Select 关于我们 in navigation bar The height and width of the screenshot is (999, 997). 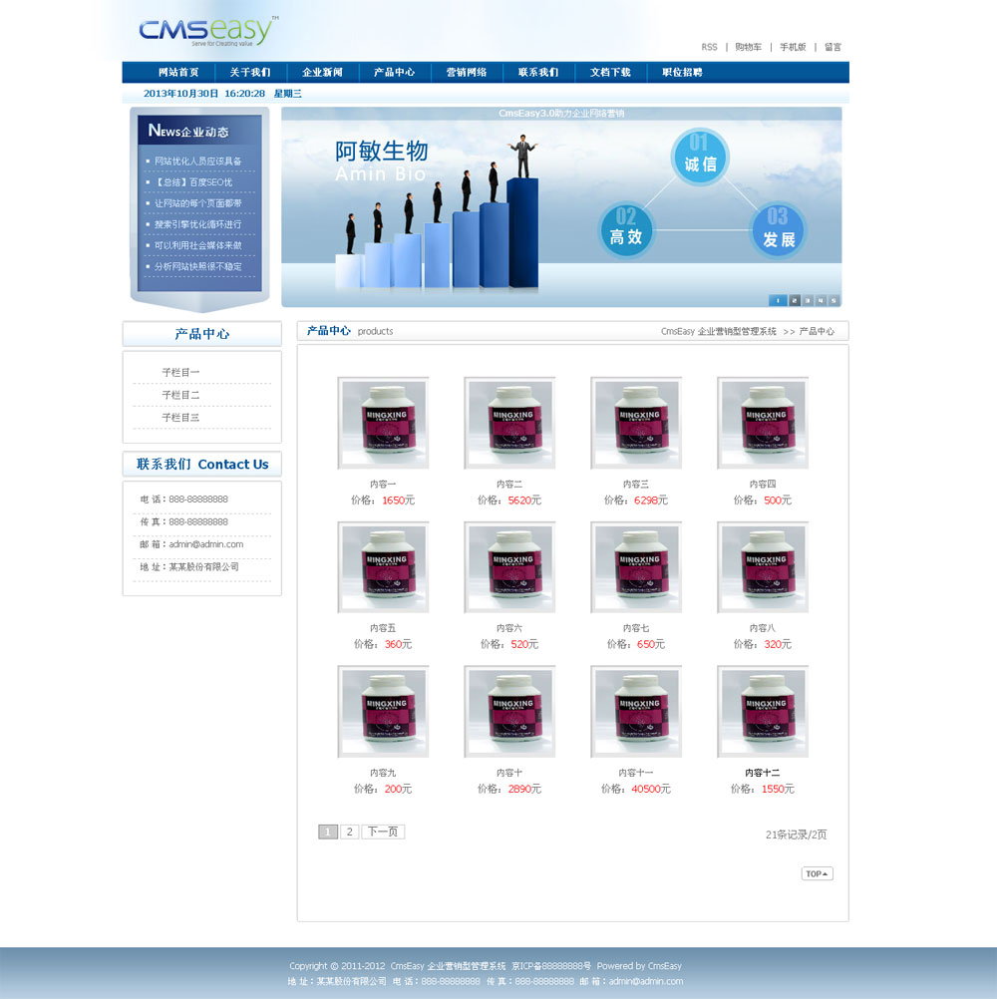pyautogui.click(x=249, y=73)
